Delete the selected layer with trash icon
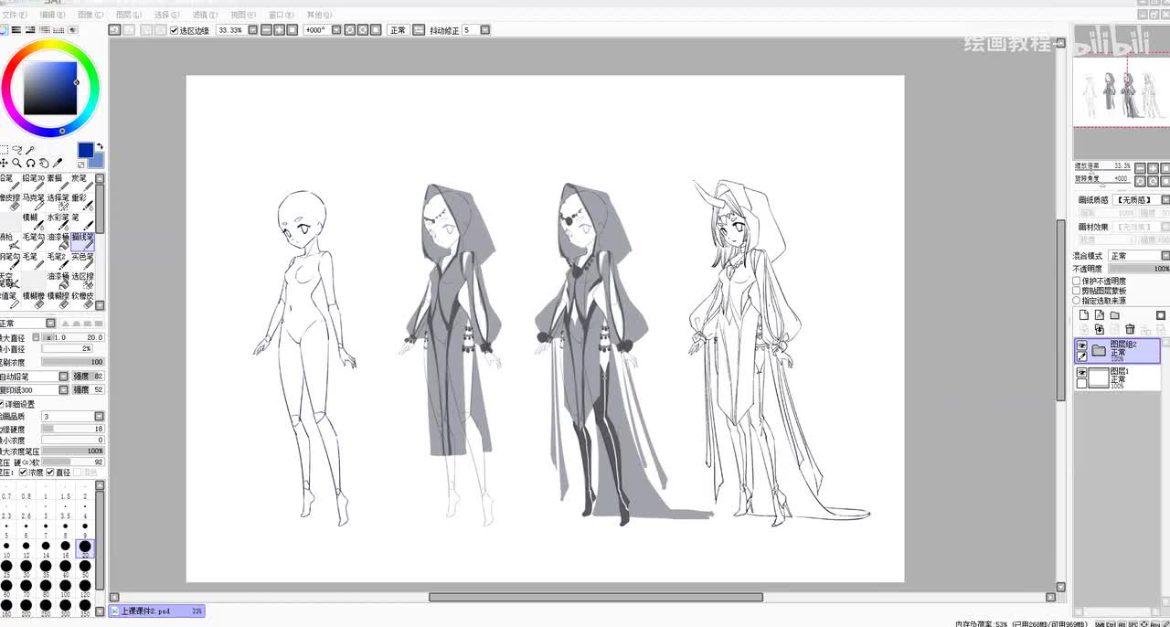The height and width of the screenshot is (627, 1170). click(x=1130, y=329)
